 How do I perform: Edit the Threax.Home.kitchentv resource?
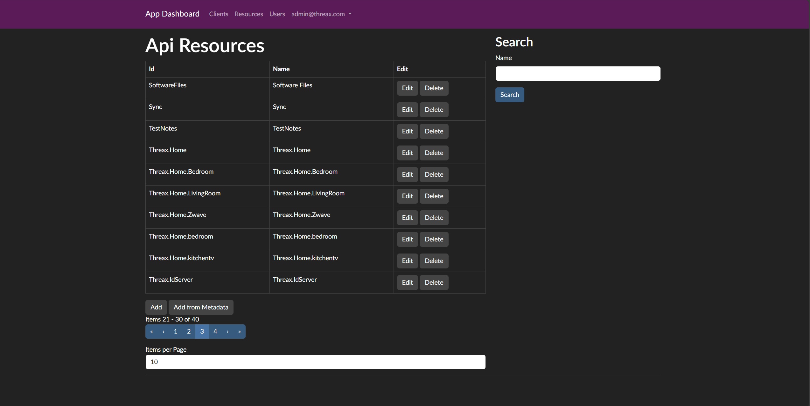[407, 261]
